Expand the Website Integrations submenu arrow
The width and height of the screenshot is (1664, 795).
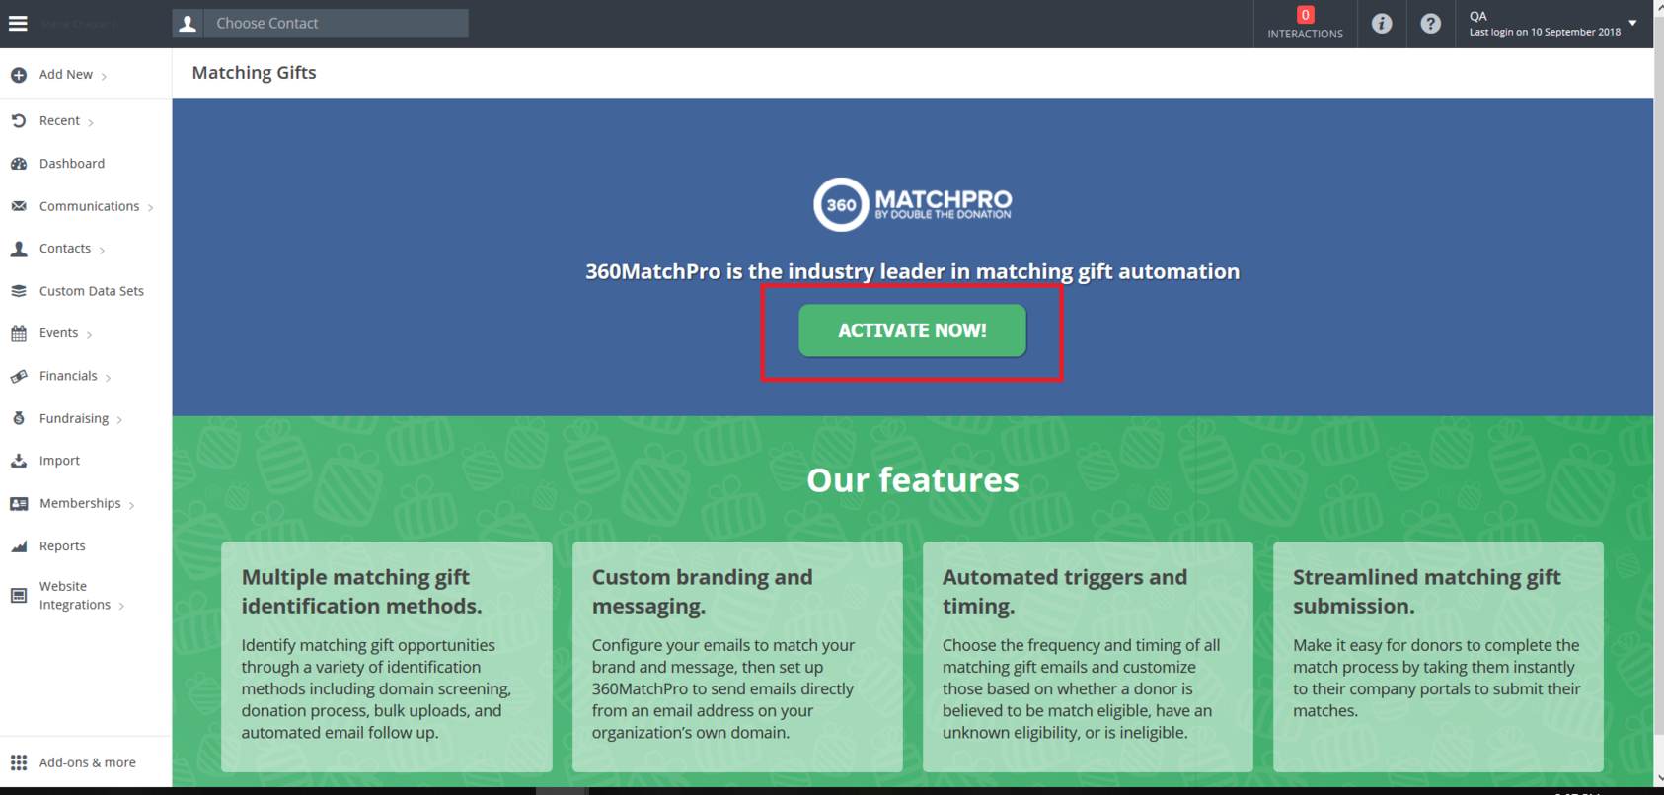121,606
